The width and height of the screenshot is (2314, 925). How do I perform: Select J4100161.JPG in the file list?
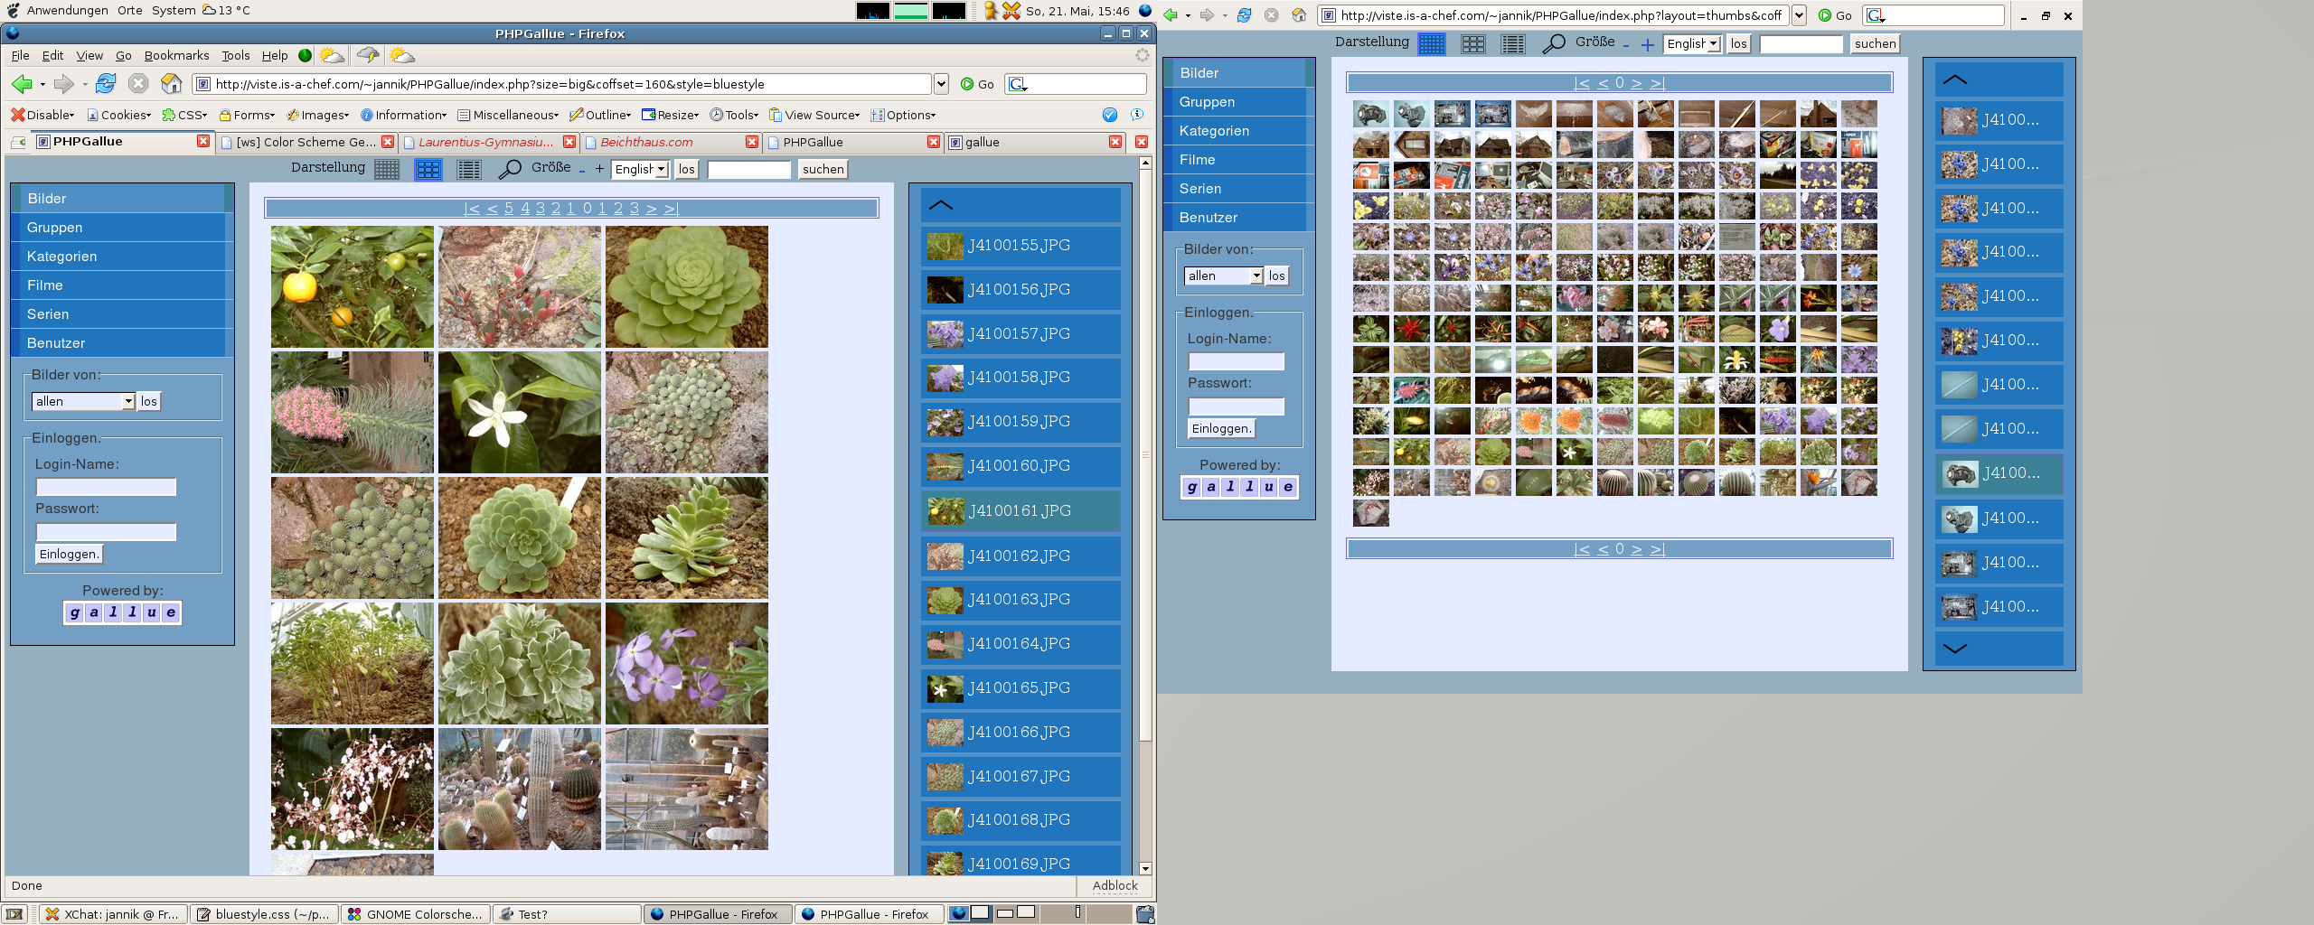point(1019,510)
